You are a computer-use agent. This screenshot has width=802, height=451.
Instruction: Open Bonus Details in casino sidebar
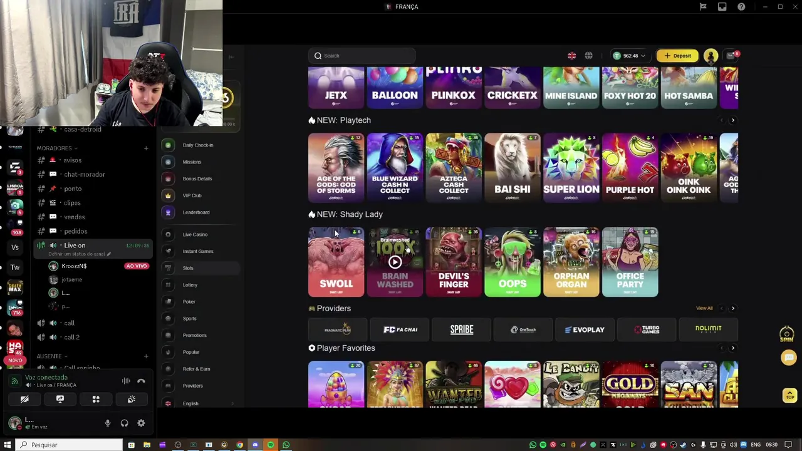coord(197,179)
